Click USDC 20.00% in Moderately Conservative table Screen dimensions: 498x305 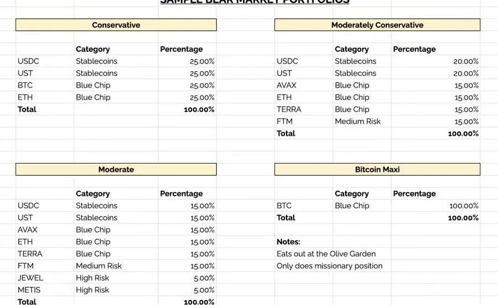[466, 61]
